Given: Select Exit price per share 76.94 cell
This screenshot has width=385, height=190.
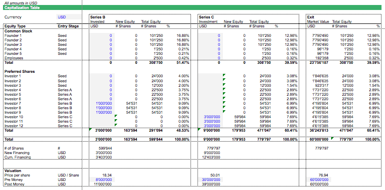Looking at the screenshot, I should pyautogui.click(x=323, y=175).
